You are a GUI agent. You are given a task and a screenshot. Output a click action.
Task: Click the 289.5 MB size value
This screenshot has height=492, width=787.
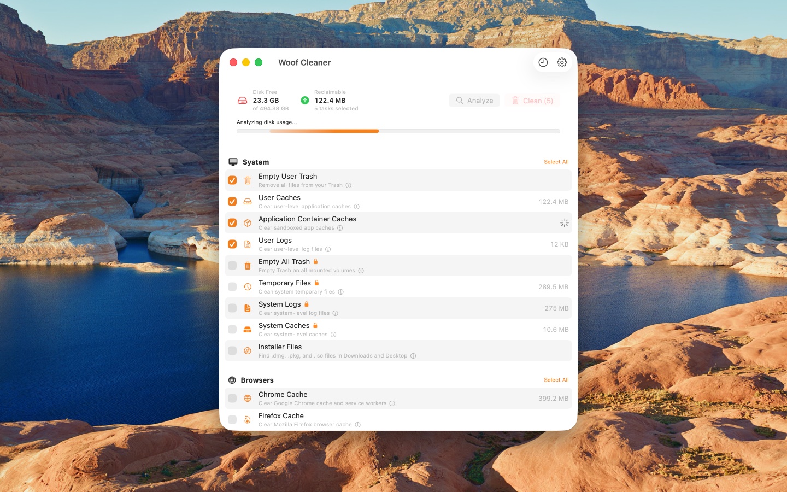(x=554, y=287)
